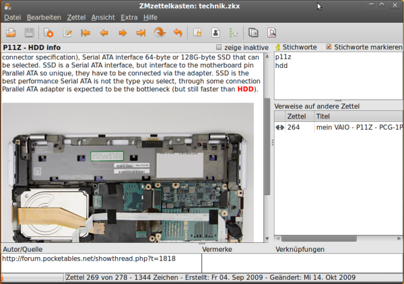Screen dimensions: 404x284
Task: Click the green sort-down toolbar icon
Action: pyautogui.click(x=234, y=33)
